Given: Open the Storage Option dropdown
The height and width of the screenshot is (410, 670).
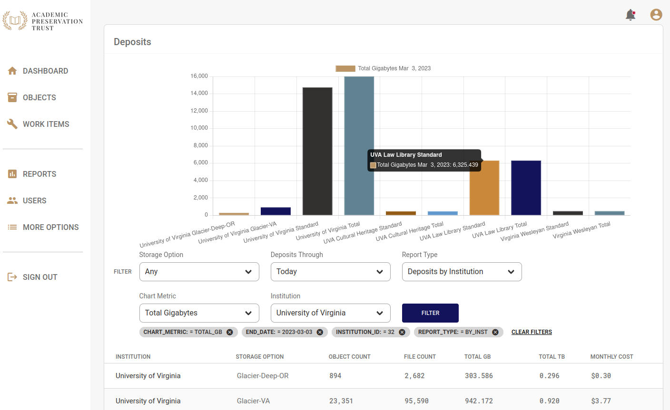Looking at the screenshot, I should pos(199,272).
